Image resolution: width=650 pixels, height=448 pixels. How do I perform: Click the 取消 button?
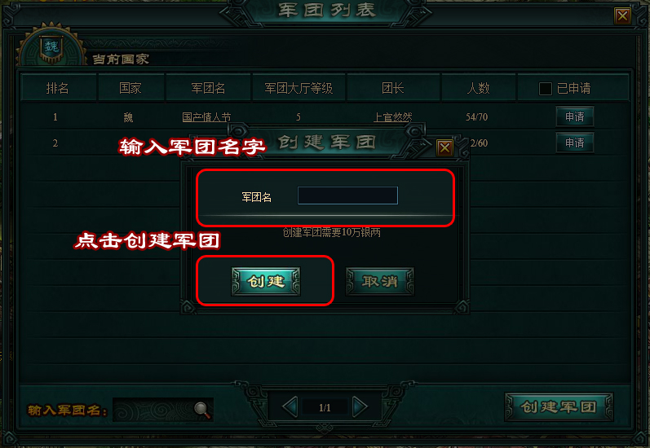380,282
